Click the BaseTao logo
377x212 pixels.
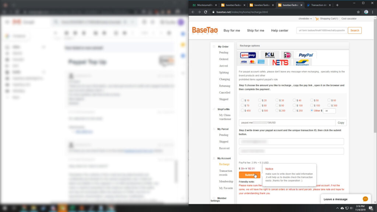205,31
